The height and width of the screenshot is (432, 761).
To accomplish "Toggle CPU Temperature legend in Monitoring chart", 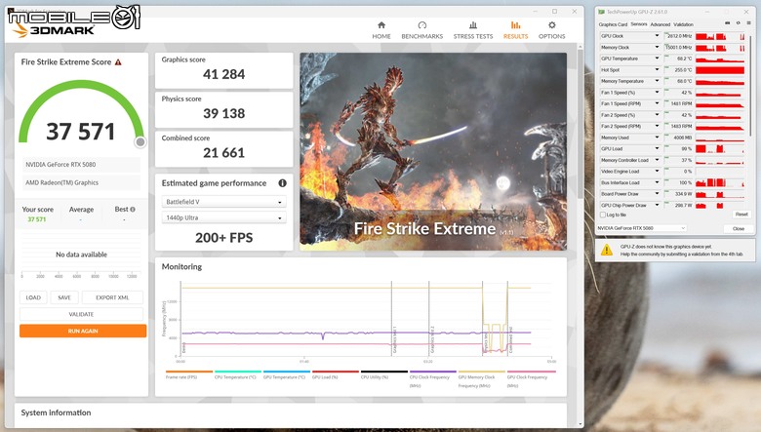I will tap(237, 375).
